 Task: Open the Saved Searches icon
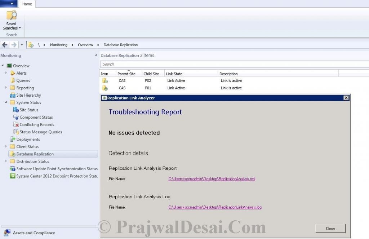point(11,16)
